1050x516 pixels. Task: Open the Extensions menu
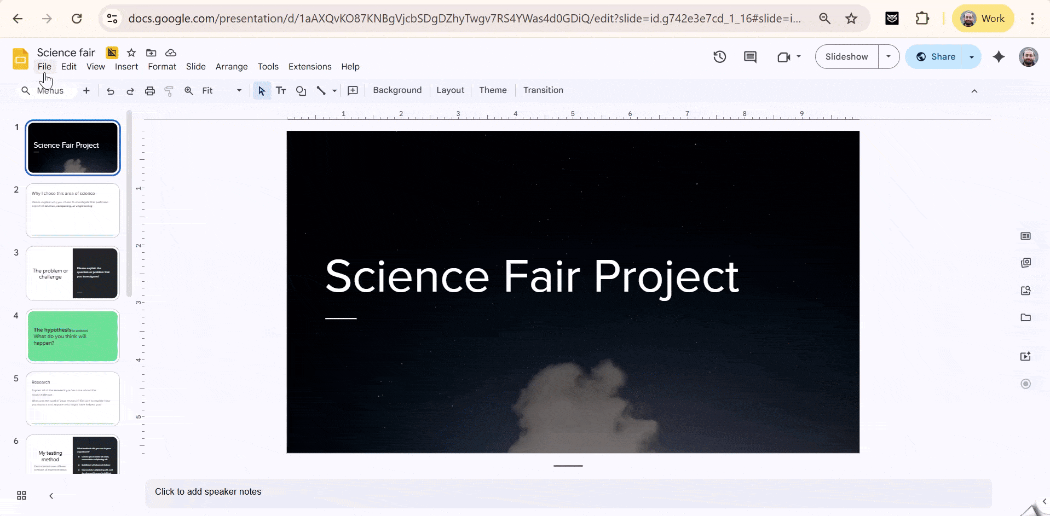(309, 66)
